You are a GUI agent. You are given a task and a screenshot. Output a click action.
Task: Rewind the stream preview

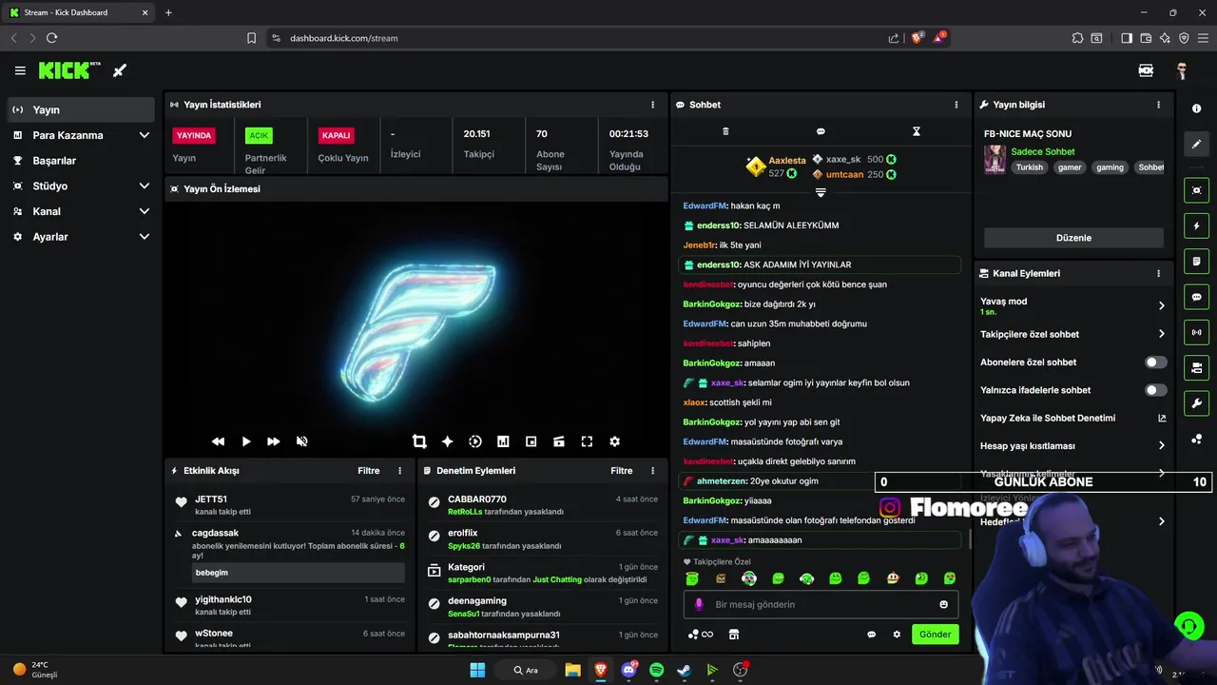[x=218, y=441]
